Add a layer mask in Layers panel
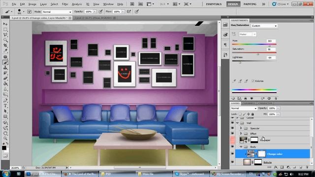 tap(282, 167)
